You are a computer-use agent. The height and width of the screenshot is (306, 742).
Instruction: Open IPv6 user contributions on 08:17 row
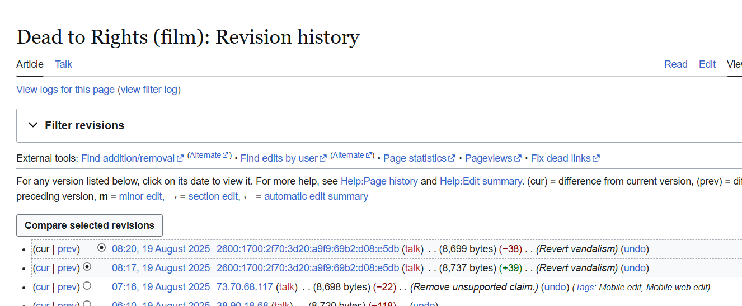point(308,268)
